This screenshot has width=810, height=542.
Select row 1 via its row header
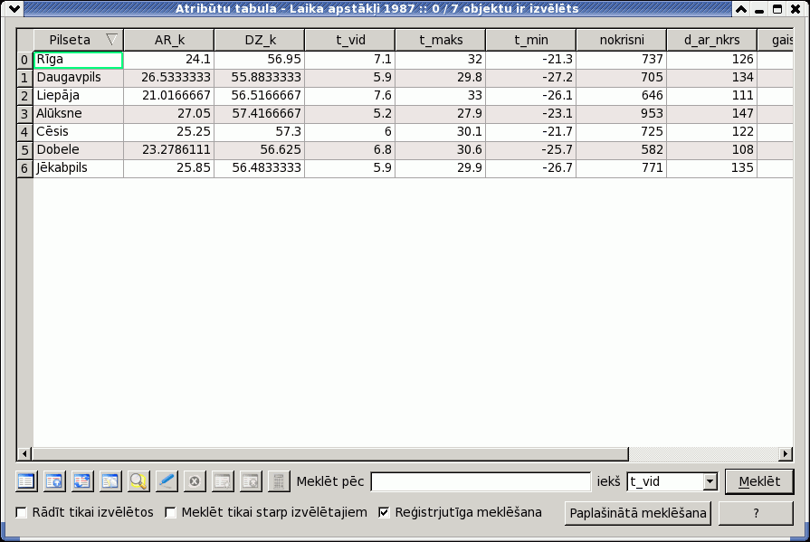click(24, 78)
